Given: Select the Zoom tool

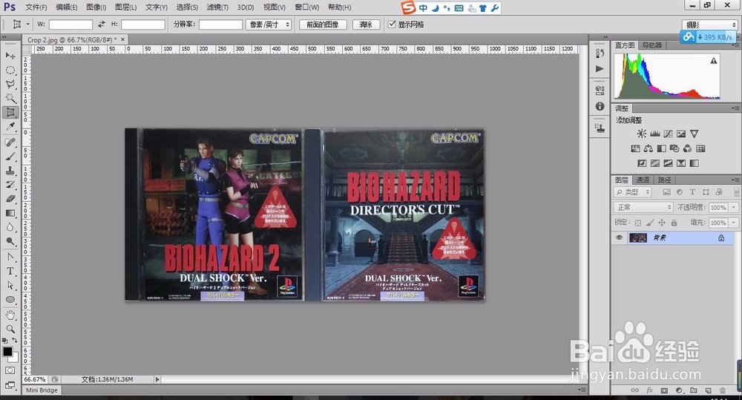Looking at the screenshot, I should pos(10,329).
